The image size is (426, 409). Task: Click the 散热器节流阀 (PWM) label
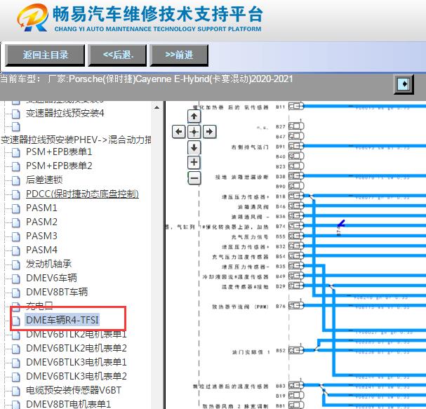coord(241,307)
